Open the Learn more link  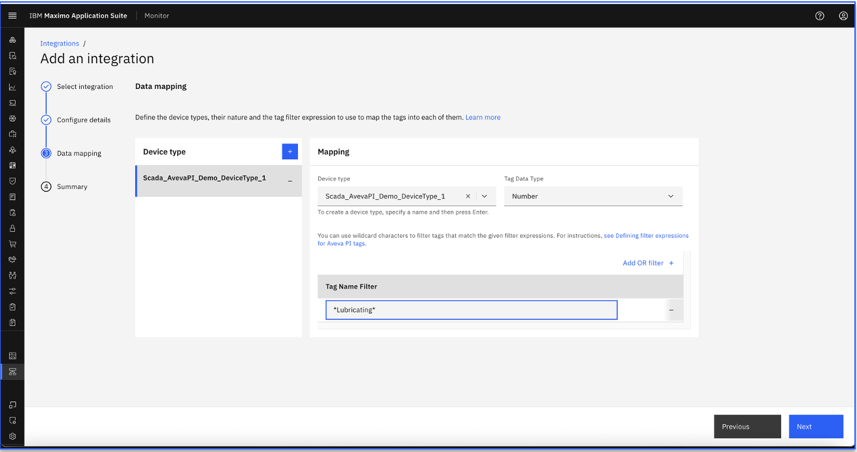(483, 118)
